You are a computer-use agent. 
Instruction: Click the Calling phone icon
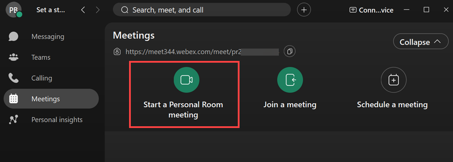[14, 78]
